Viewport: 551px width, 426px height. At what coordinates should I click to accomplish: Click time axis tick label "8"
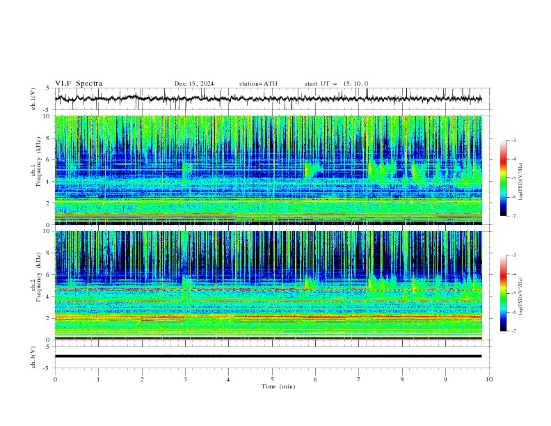pos(402,379)
